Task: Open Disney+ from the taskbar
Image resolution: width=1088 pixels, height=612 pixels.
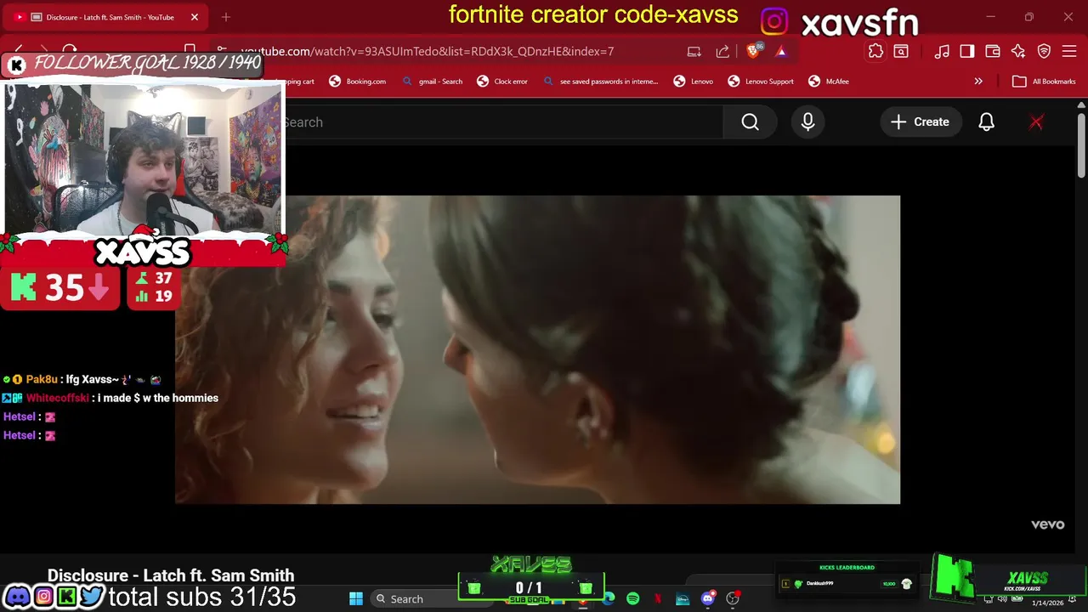Action: click(683, 599)
